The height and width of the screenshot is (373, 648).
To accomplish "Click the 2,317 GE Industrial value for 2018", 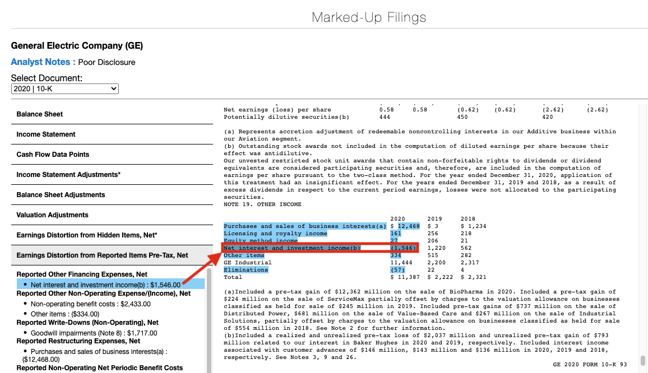I will [x=470, y=263].
